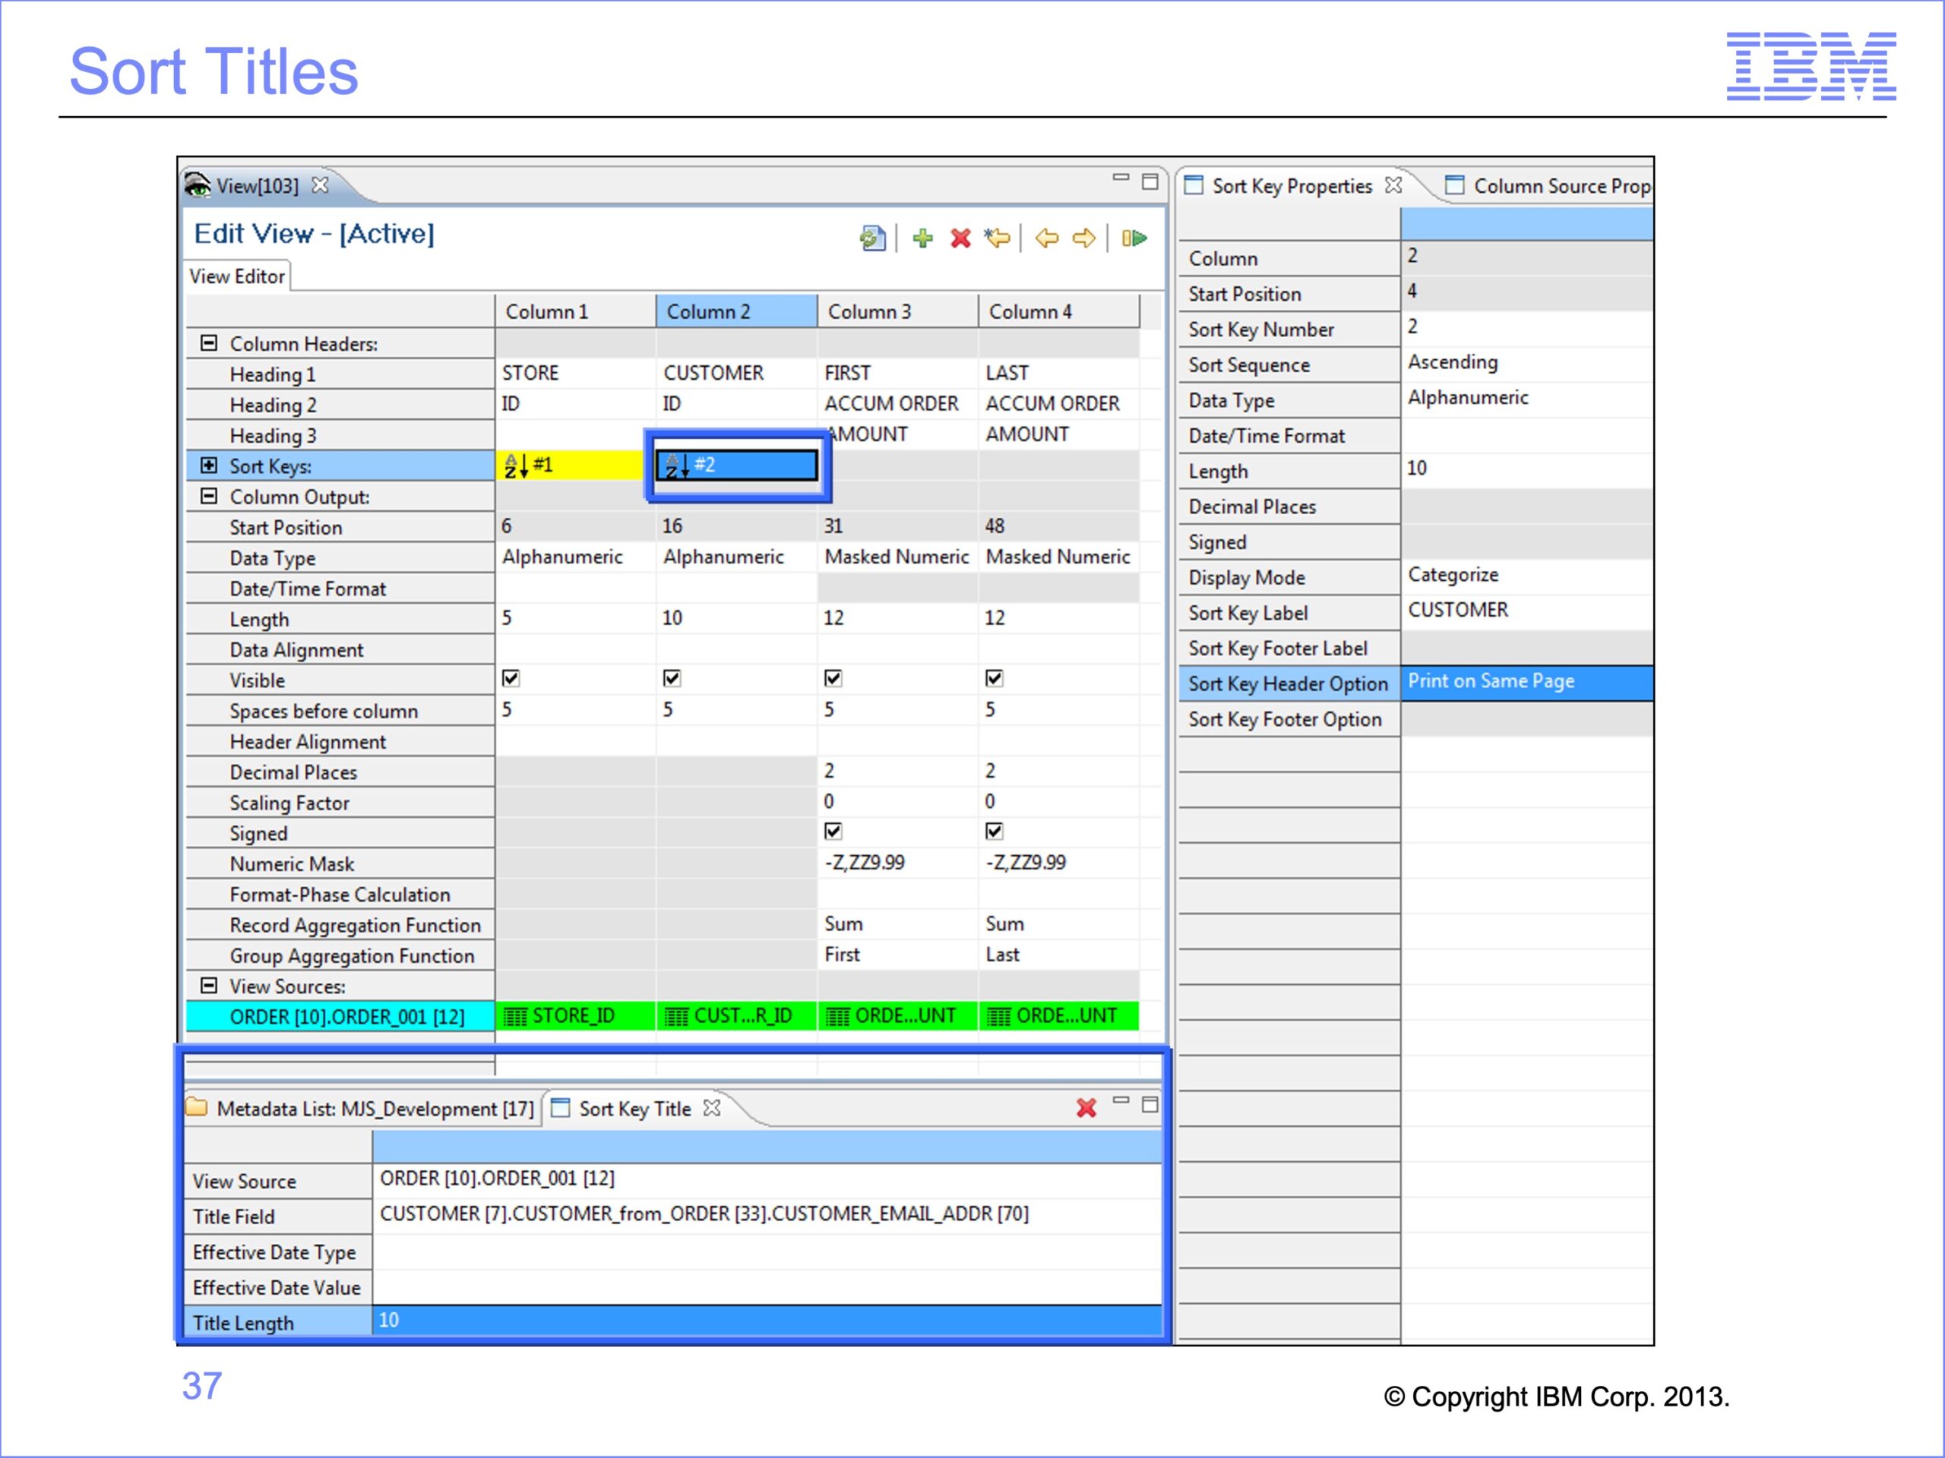Toggle Visible checkbox for Column 2

(x=672, y=678)
